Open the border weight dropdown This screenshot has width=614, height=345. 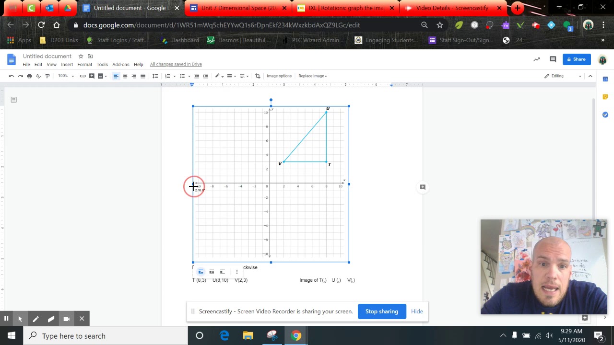click(231, 76)
